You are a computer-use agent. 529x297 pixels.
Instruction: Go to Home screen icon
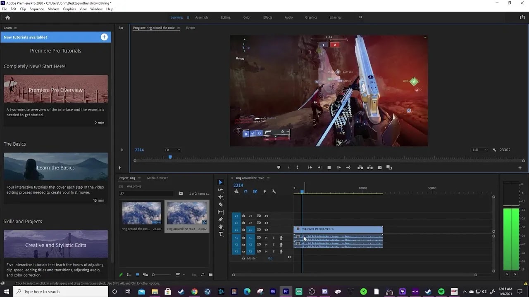tap(7, 17)
